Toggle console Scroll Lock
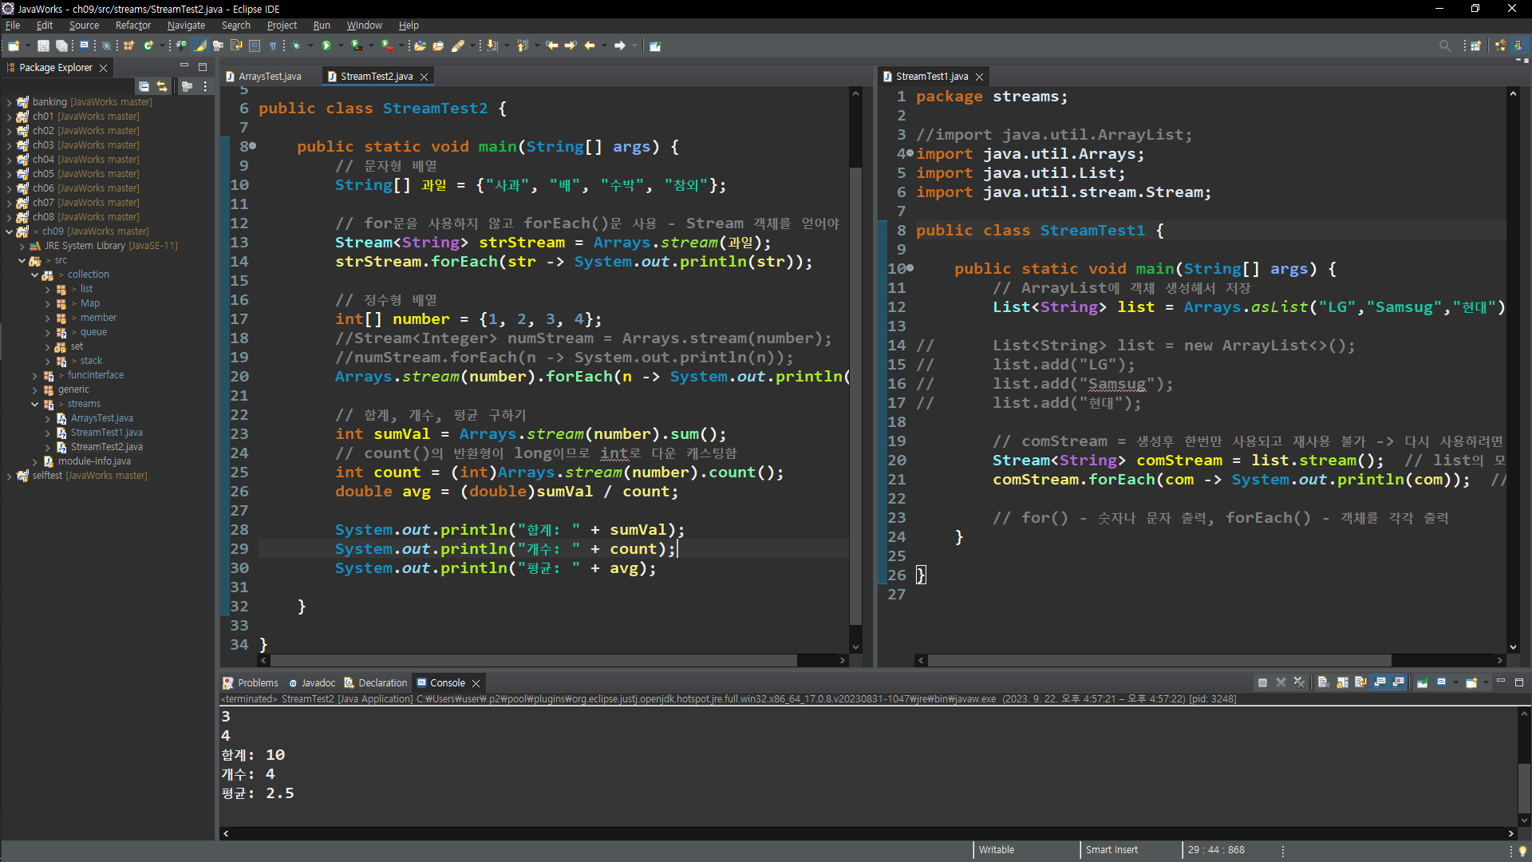1532x862 pixels. click(x=1342, y=682)
